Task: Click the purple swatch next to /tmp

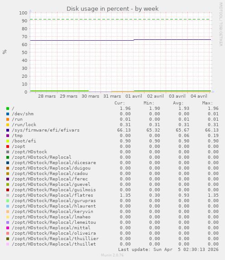Action: [x=8, y=136]
